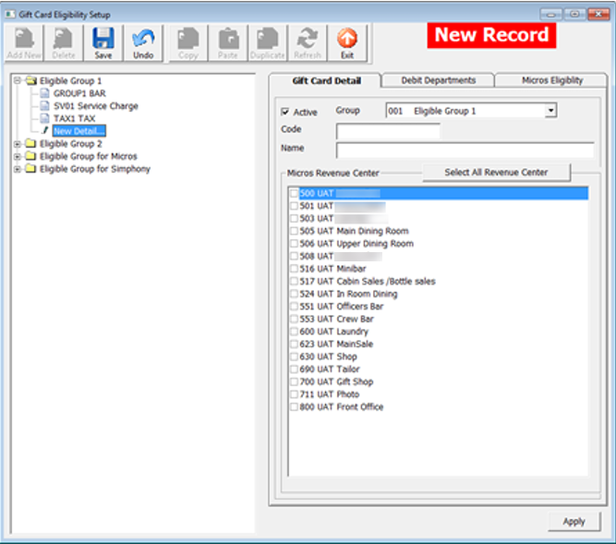The image size is (616, 544).
Task: Switch to the Gift Card Detail tab
Action: coord(326,81)
